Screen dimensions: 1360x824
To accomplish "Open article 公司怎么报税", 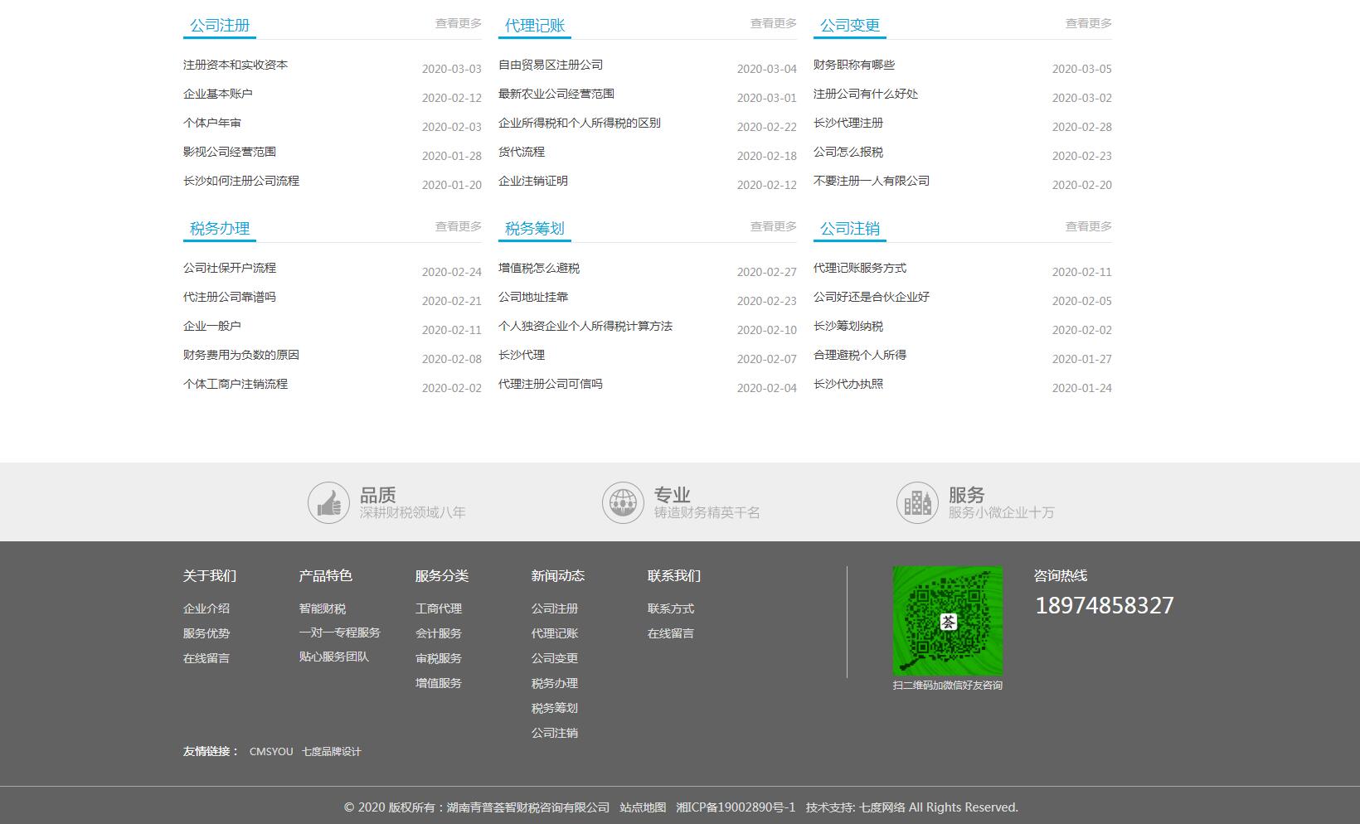I will [848, 152].
